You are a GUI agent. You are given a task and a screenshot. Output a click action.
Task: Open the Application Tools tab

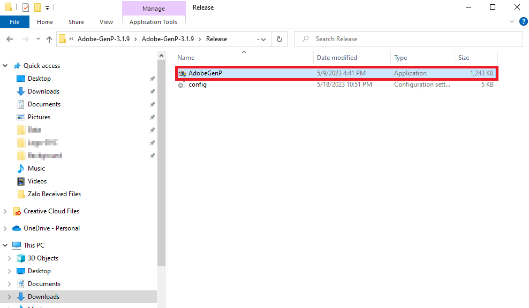(153, 22)
